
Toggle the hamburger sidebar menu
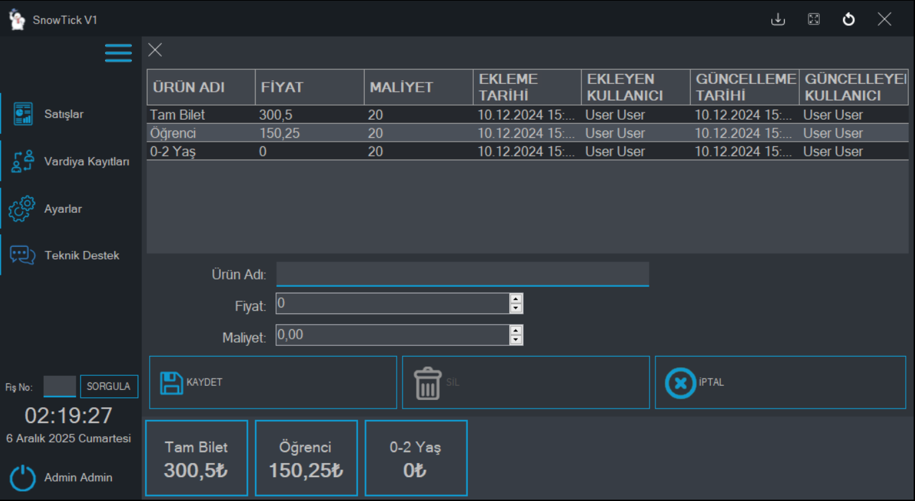click(x=118, y=53)
